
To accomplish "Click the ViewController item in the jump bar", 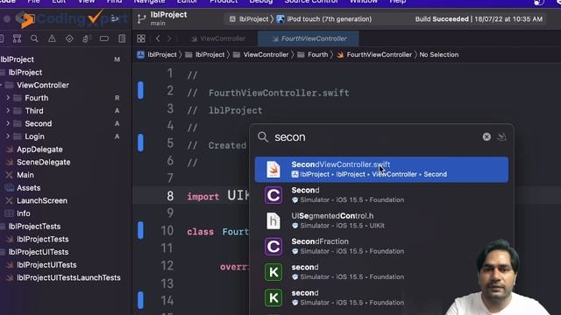I will [261, 54].
